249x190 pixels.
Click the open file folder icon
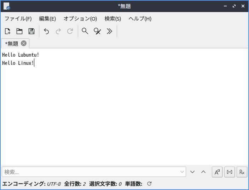tap(19, 31)
